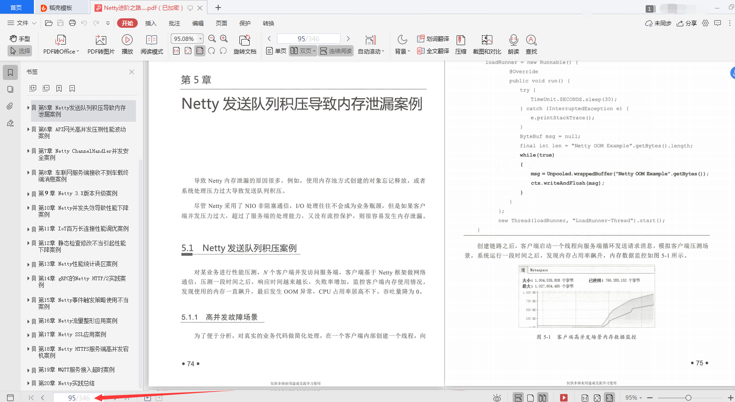Screen dimensions: 735x402
Task: Translate full text (全文翻译)
Action: [x=433, y=51]
